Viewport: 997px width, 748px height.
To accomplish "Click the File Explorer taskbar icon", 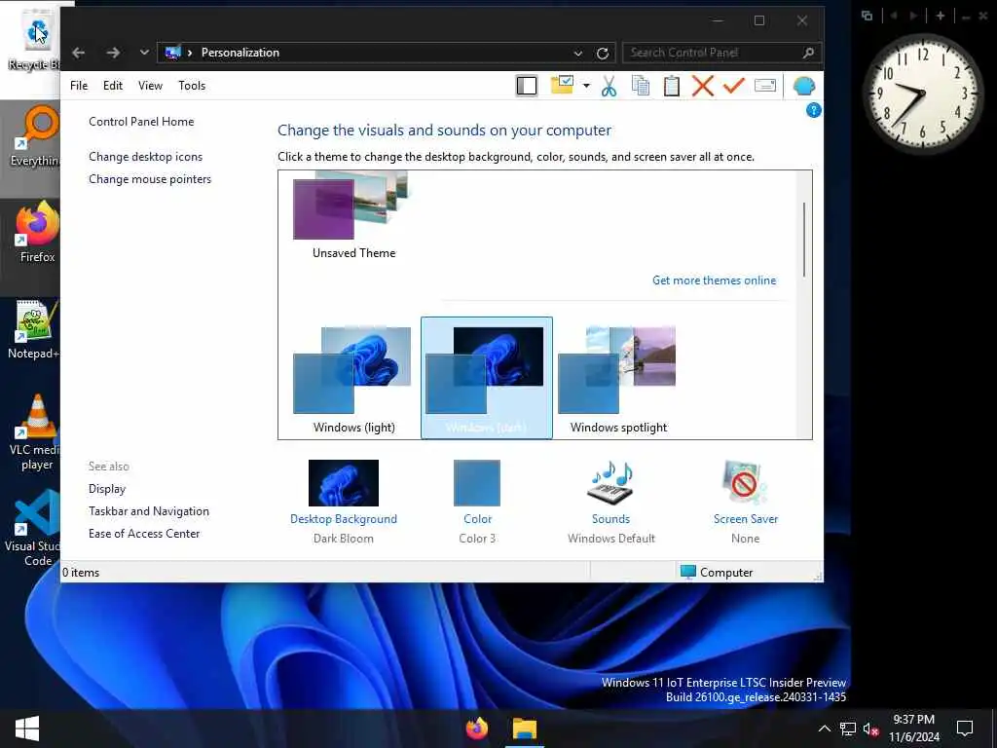I will pyautogui.click(x=525, y=729).
